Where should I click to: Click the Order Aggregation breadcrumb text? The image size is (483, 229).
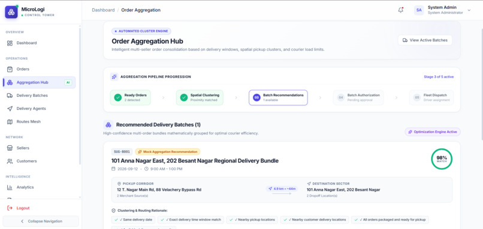coord(141,10)
